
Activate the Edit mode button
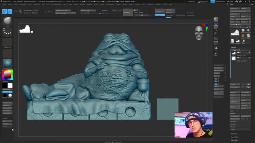click(4, 12)
